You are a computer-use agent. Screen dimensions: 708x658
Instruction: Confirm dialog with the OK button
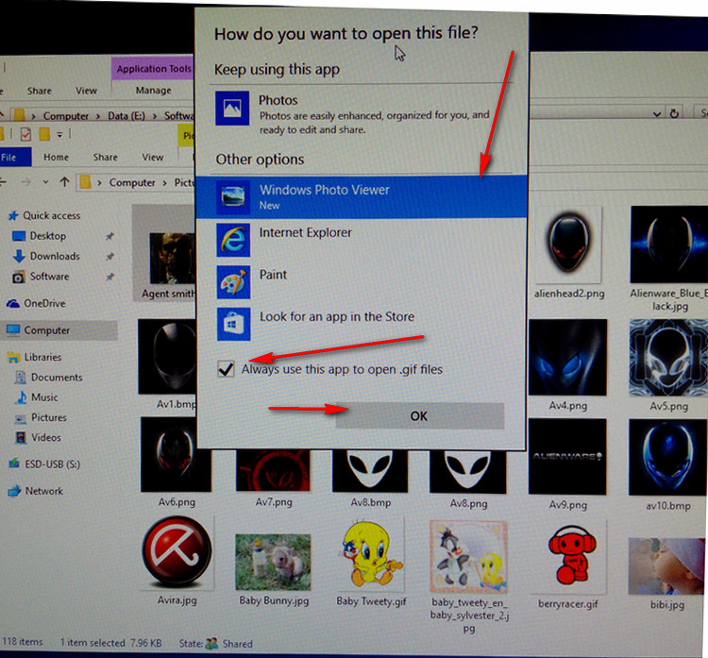pyautogui.click(x=419, y=416)
